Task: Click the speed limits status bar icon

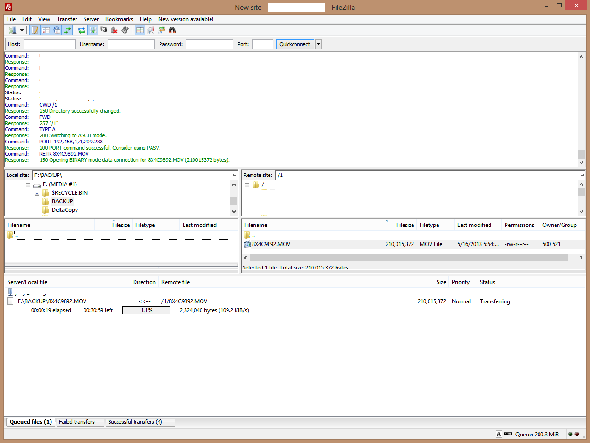Action: tap(508, 434)
